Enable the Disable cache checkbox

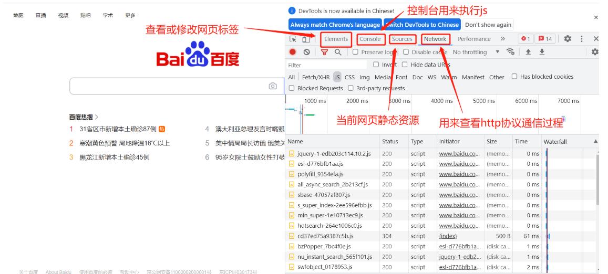click(x=406, y=52)
